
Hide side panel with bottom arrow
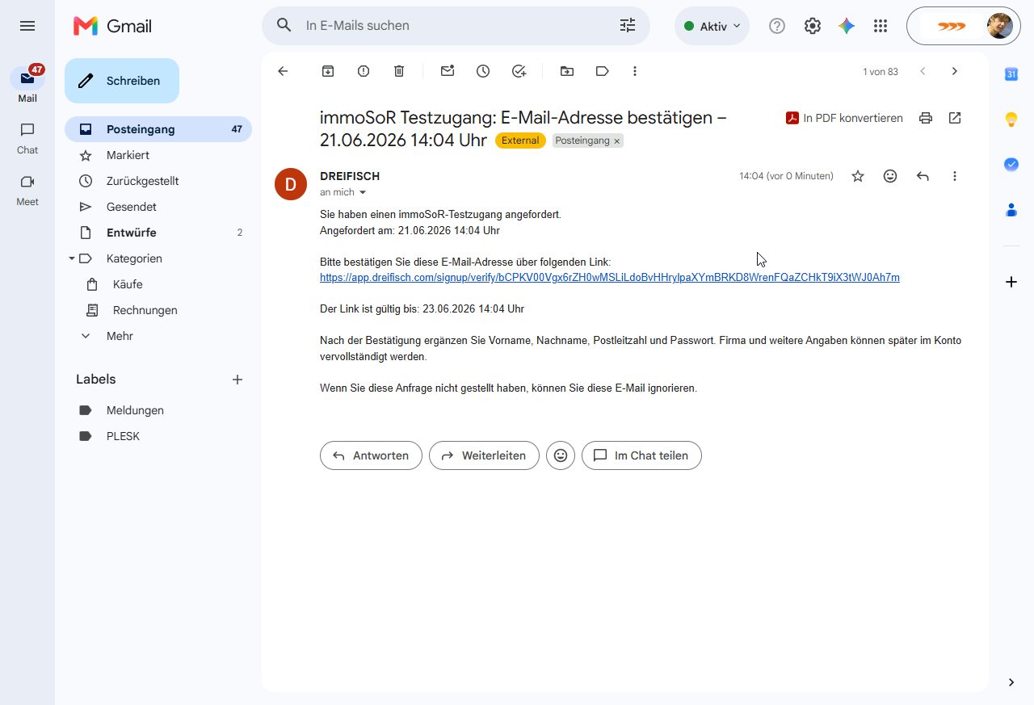point(1011,682)
